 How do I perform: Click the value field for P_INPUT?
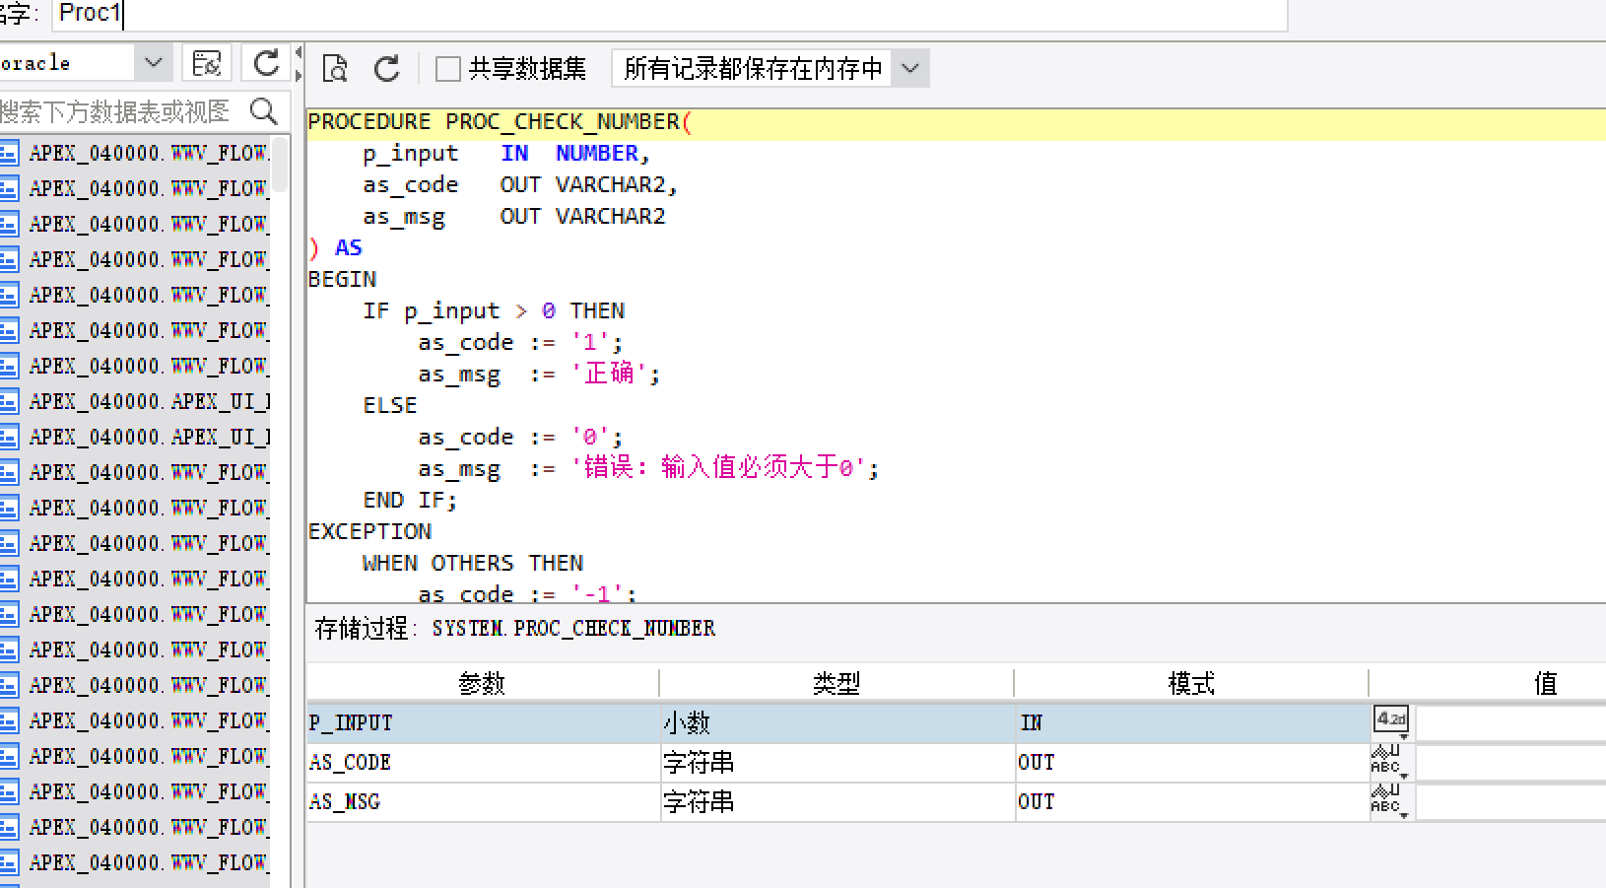[x=1509, y=722]
